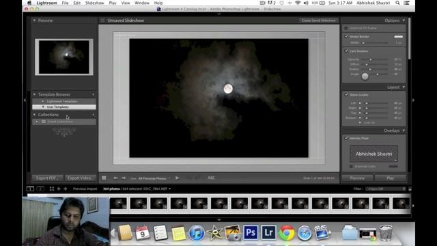The image size is (437, 246).
Task: Open grid view icon in filmstrip bar
Action: pos(52,189)
